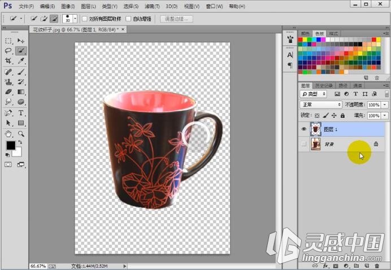Show the '背景' layer visibility box
This screenshot has width=391, height=270.
click(x=304, y=144)
